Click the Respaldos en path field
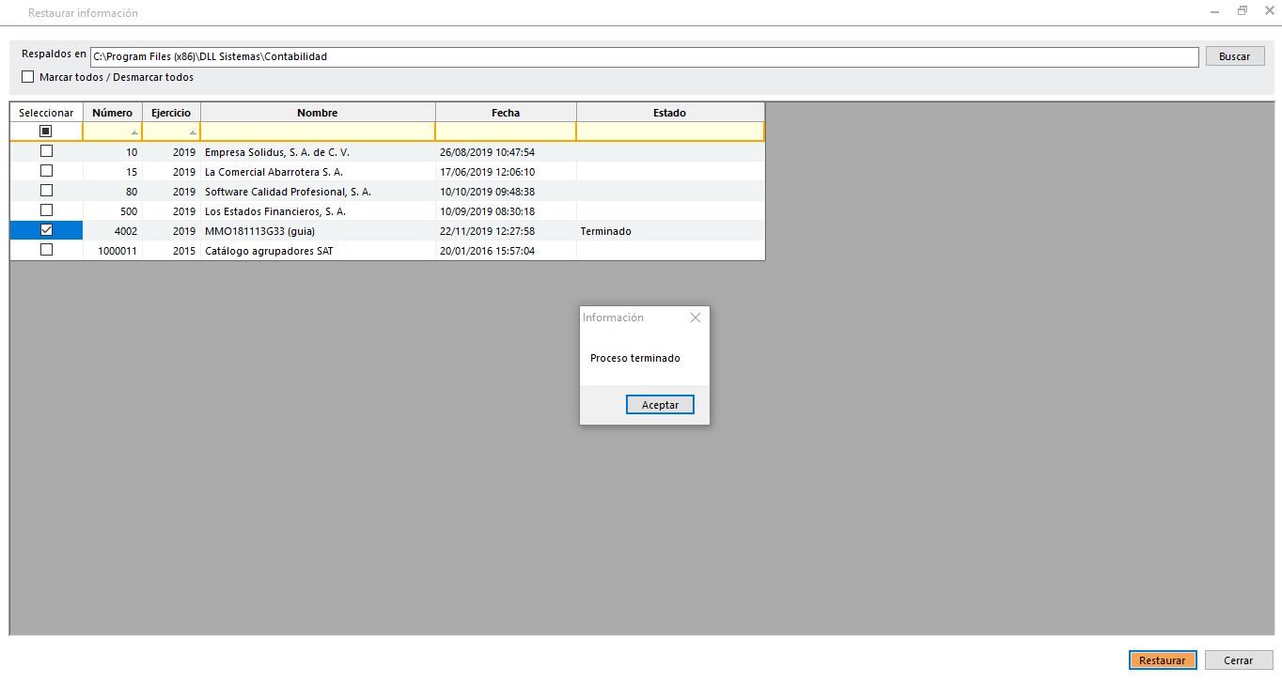 [x=644, y=57]
